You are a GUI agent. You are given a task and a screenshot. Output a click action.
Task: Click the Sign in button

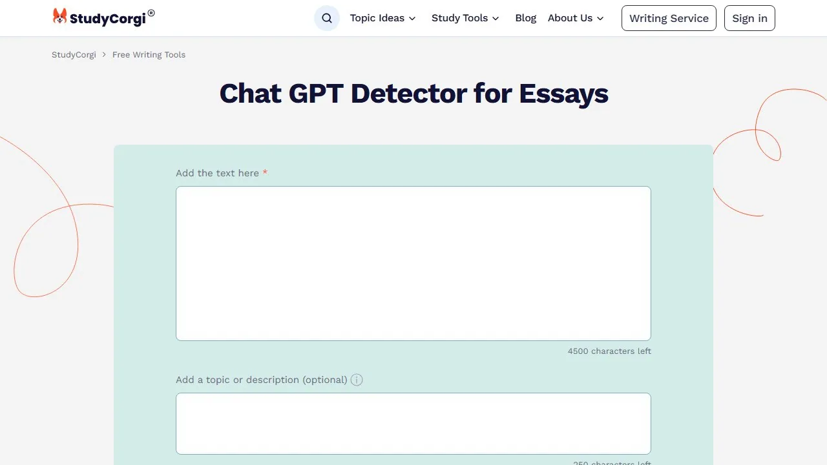[749, 18]
